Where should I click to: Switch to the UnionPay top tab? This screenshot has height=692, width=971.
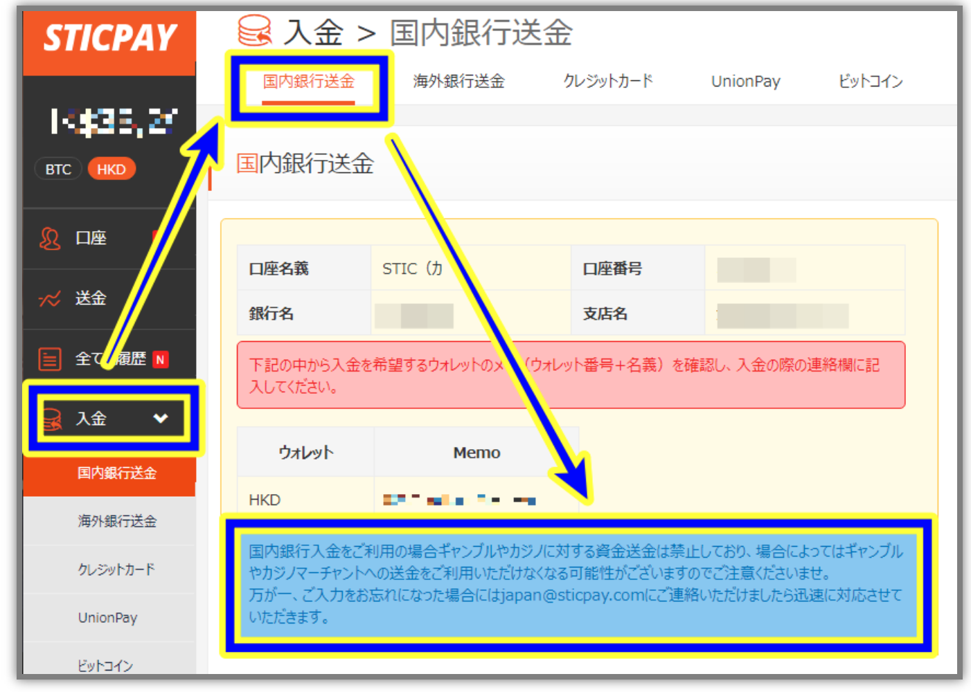pos(746,82)
